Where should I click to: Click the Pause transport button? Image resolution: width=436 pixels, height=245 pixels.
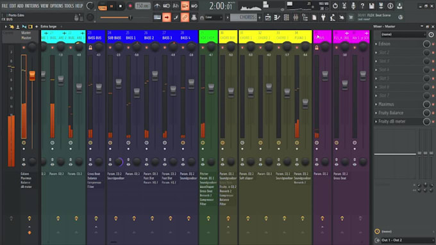click(112, 6)
